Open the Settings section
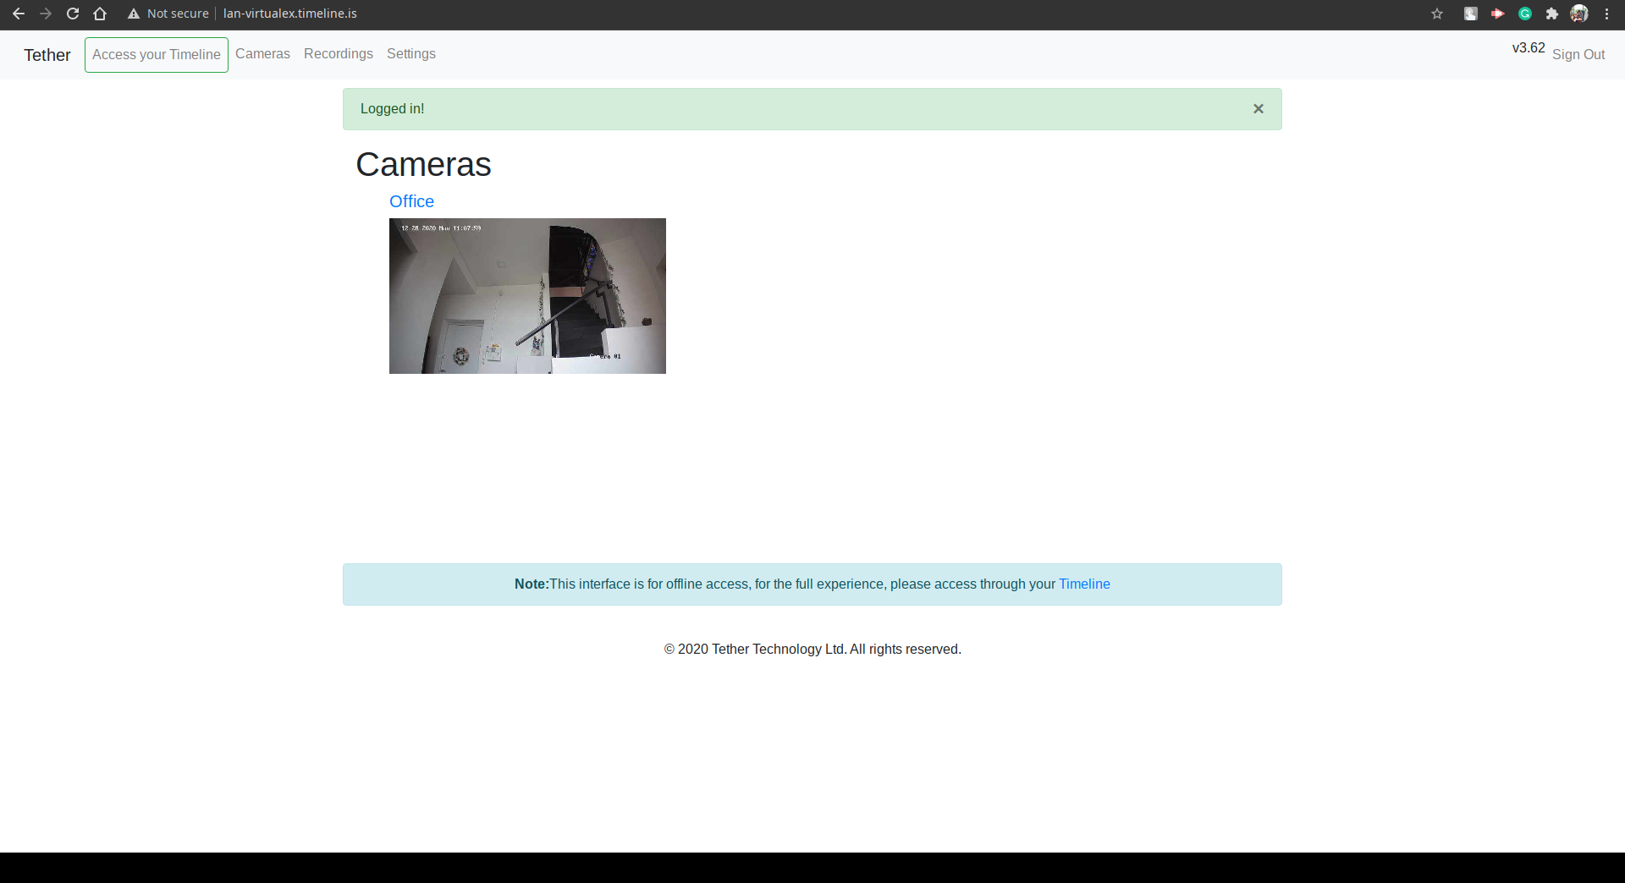Screen dimensions: 1625x883 411,54
